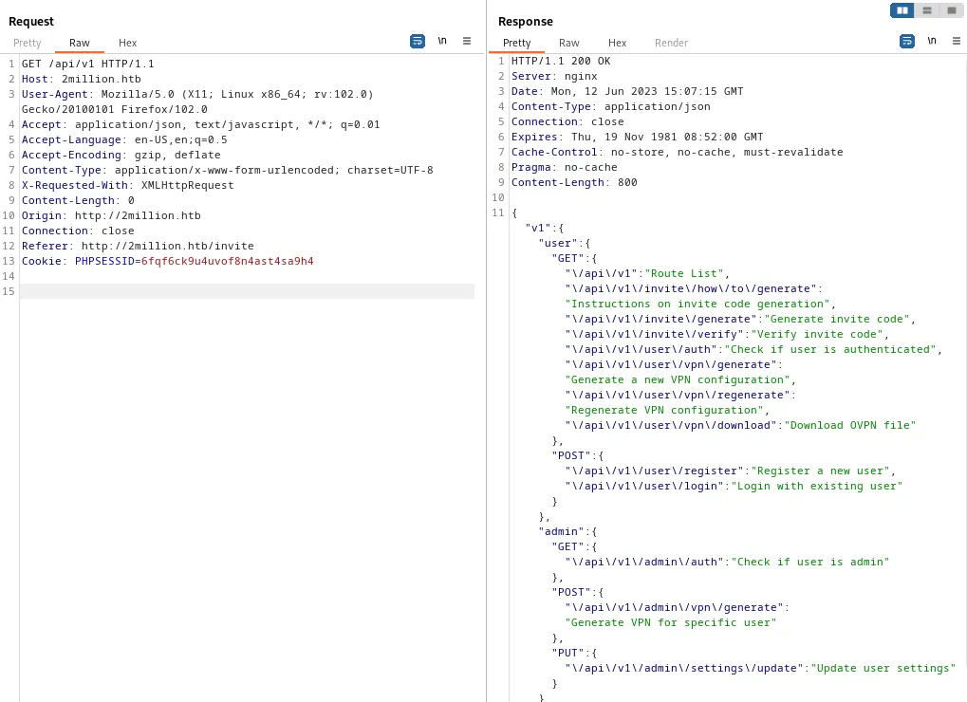
Task: Toggle show non-printable chars \n in Request panel
Action: pyautogui.click(x=442, y=41)
